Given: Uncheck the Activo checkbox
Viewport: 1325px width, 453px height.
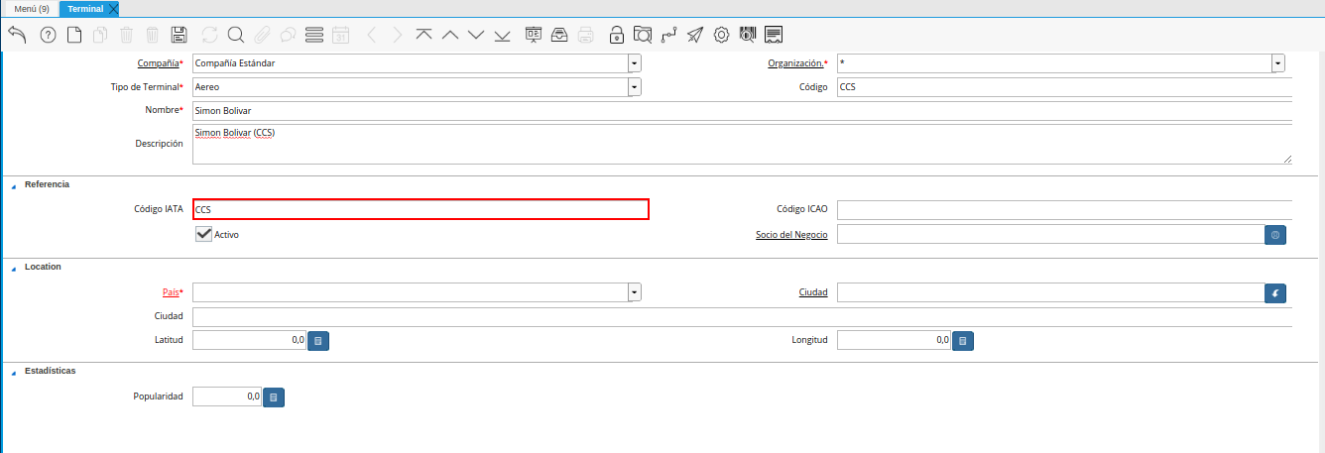Looking at the screenshot, I should [x=204, y=234].
